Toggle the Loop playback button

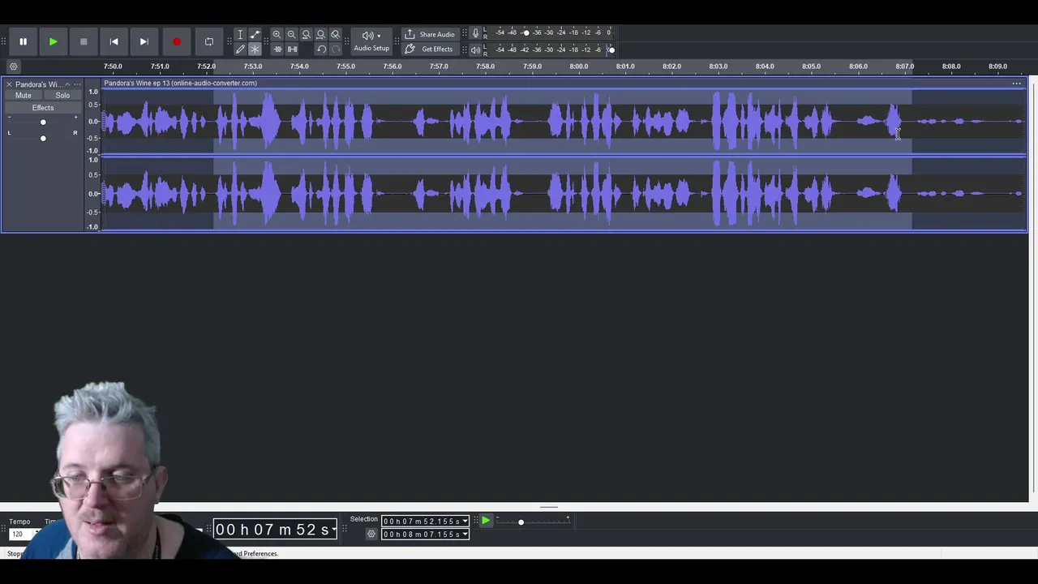(x=209, y=41)
